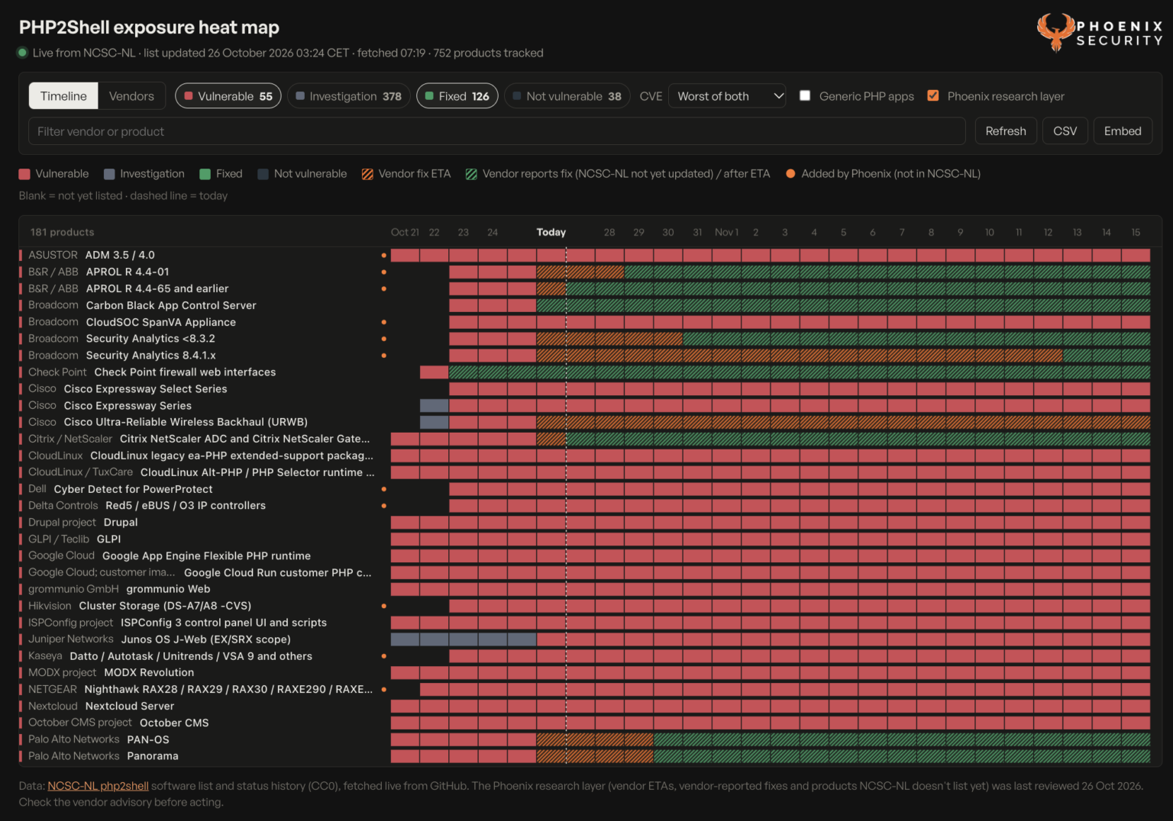1173x821 pixels.
Task: Enable the Generic PHP apps checkbox
Action: pyautogui.click(x=805, y=95)
